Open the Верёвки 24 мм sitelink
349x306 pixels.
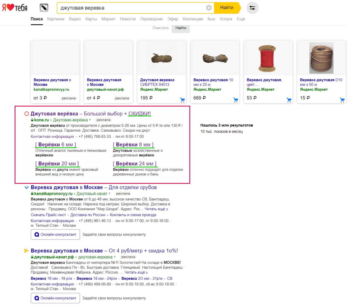tap(135, 164)
